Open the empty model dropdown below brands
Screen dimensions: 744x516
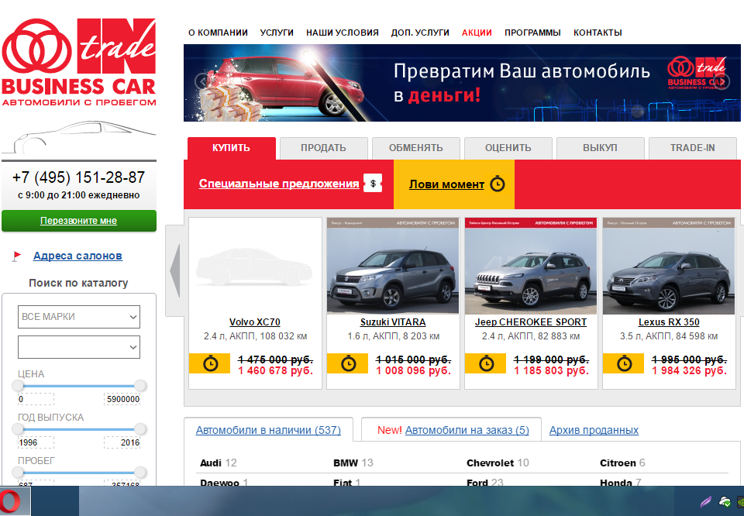(x=79, y=347)
